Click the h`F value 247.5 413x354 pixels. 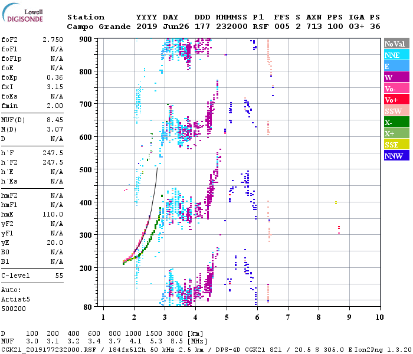53,153
